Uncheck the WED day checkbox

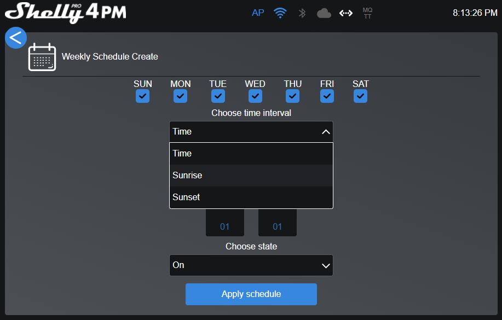coord(255,96)
